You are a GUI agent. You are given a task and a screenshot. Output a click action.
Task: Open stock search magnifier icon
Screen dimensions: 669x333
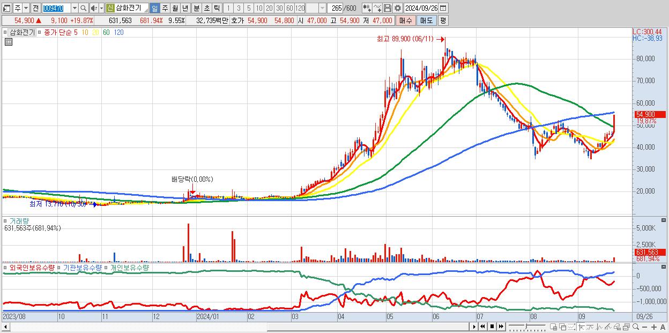tap(83, 8)
